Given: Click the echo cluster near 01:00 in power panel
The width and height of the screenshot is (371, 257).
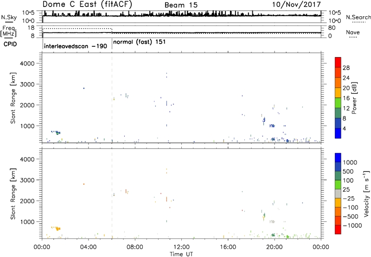Looking at the screenshot, I should (56, 132).
